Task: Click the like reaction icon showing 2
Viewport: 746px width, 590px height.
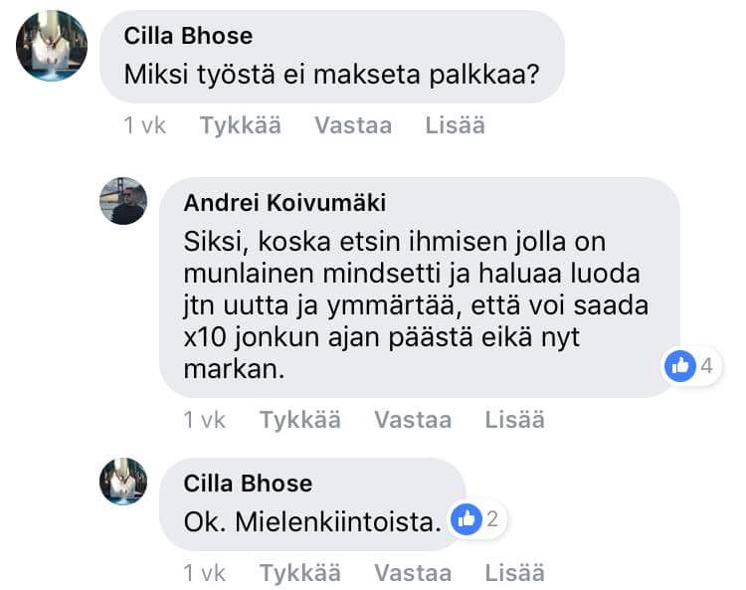Action: tap(465, 518)
